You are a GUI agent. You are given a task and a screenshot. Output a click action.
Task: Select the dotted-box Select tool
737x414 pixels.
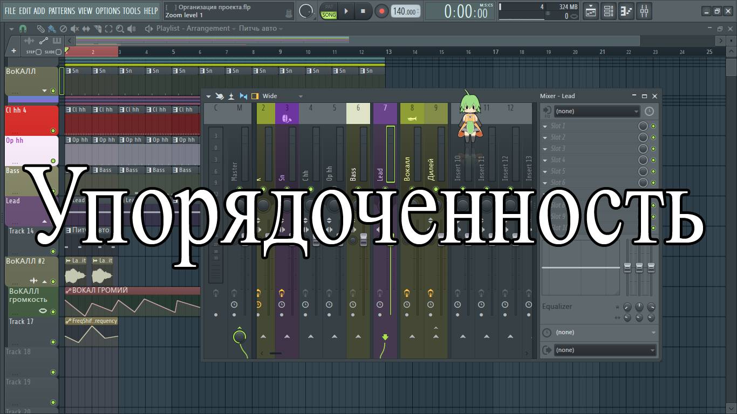[108, 29]
